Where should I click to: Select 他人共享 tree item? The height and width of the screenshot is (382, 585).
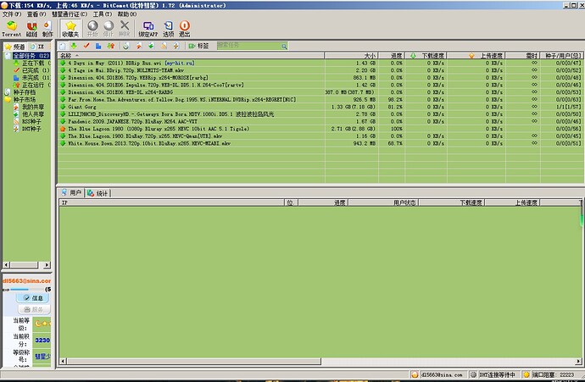33,114
